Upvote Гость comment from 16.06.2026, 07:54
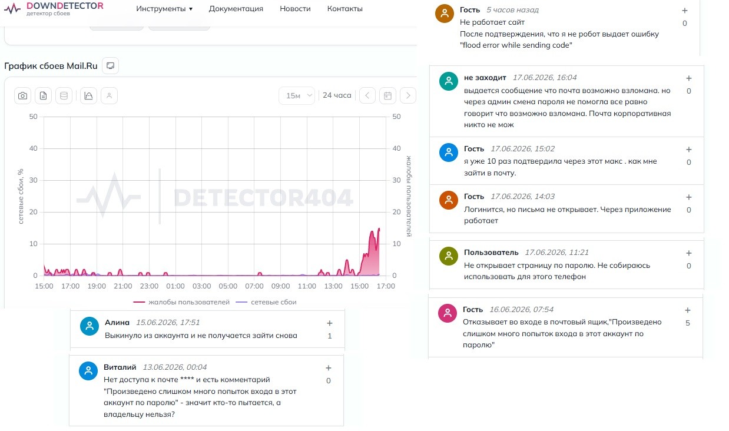The height and width of the screenshot is (431, 729). point(687,310)
